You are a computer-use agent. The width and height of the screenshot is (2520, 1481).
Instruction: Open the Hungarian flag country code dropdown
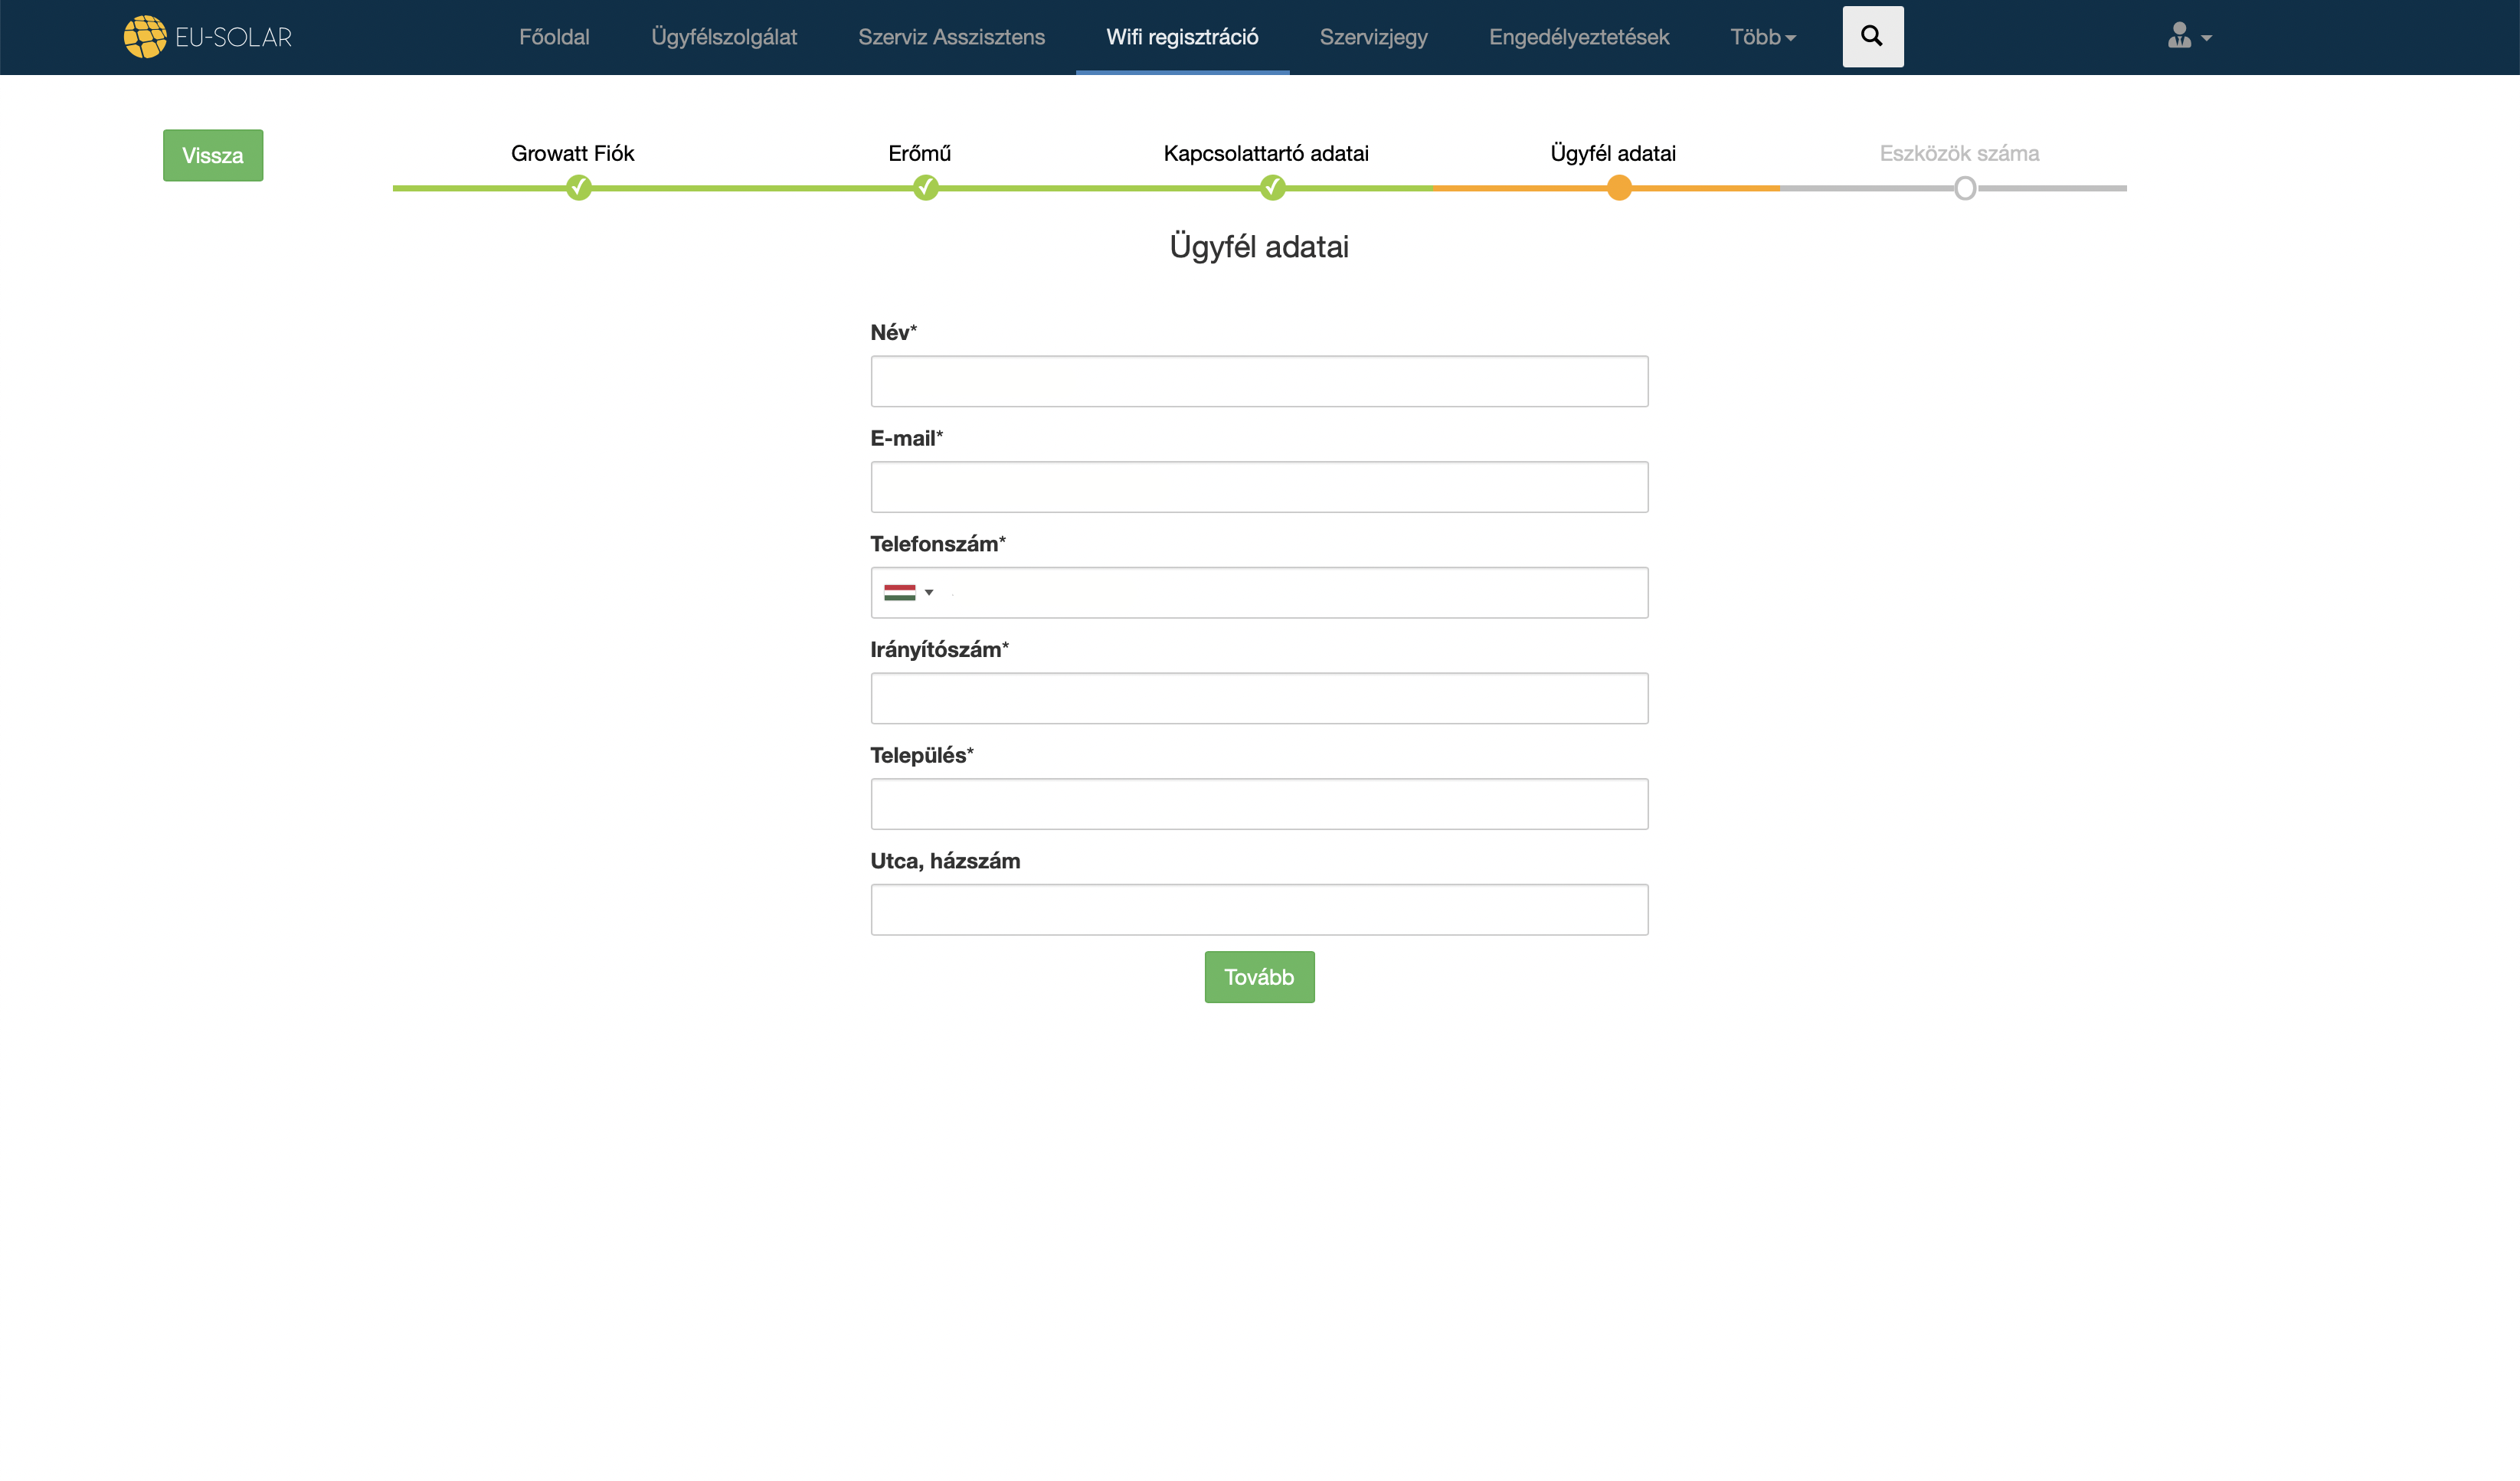coord(908,592)
